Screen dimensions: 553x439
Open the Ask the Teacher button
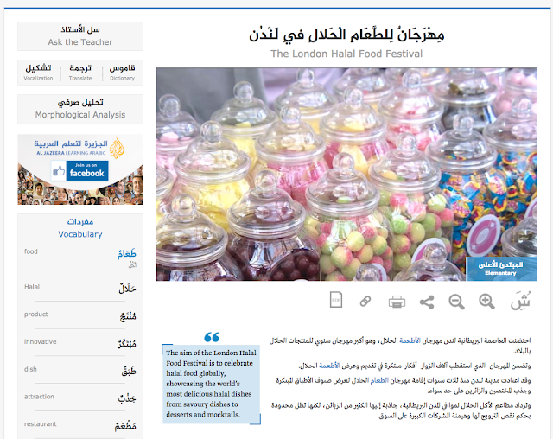80,36
